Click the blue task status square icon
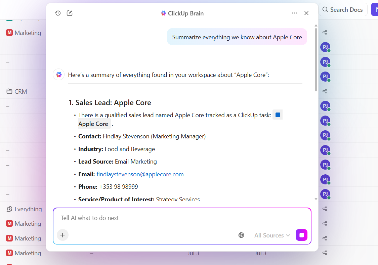Viewport: 378px width, 265px height. point(278,115)
